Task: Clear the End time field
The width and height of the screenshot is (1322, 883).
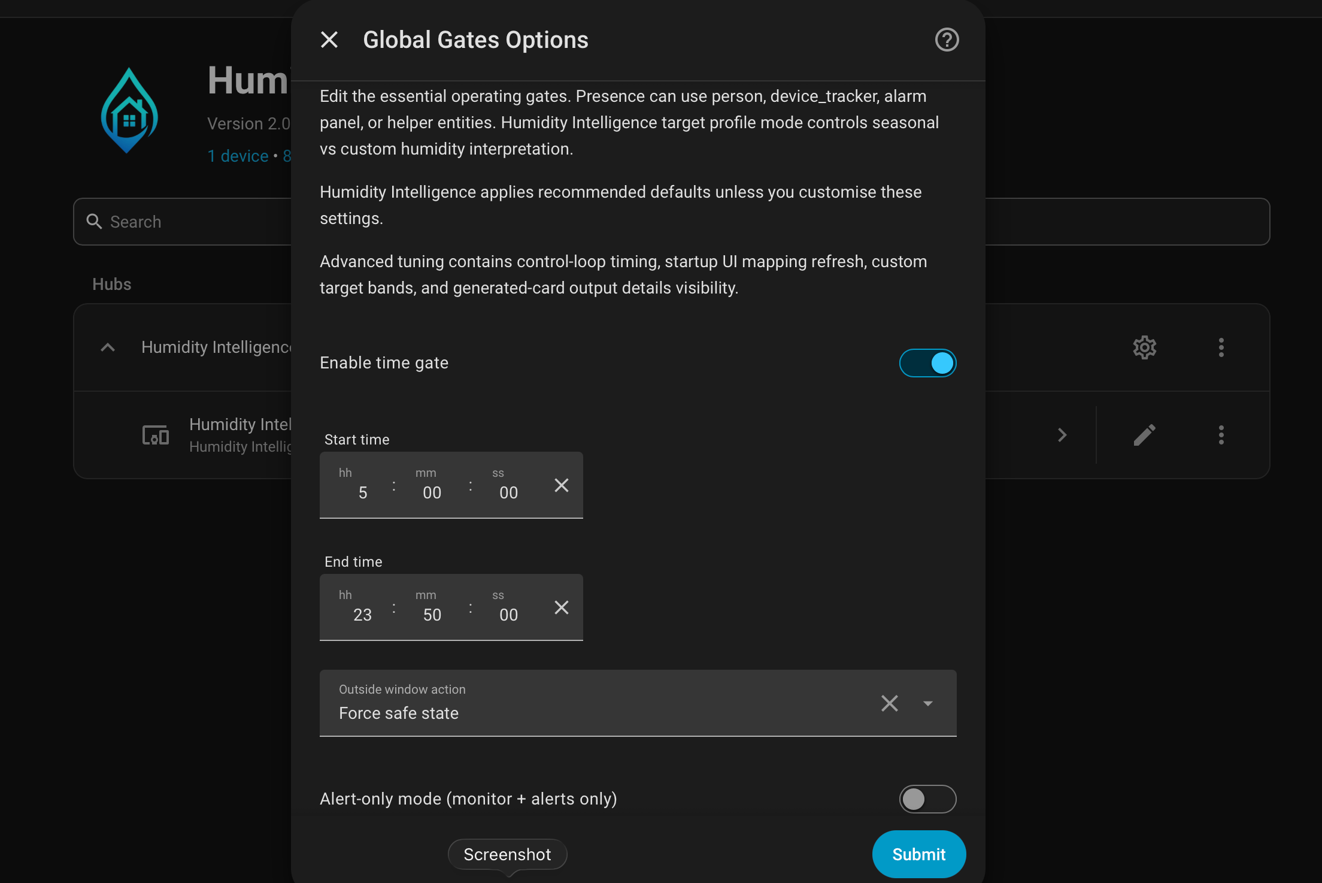Action: click(561, 607)
